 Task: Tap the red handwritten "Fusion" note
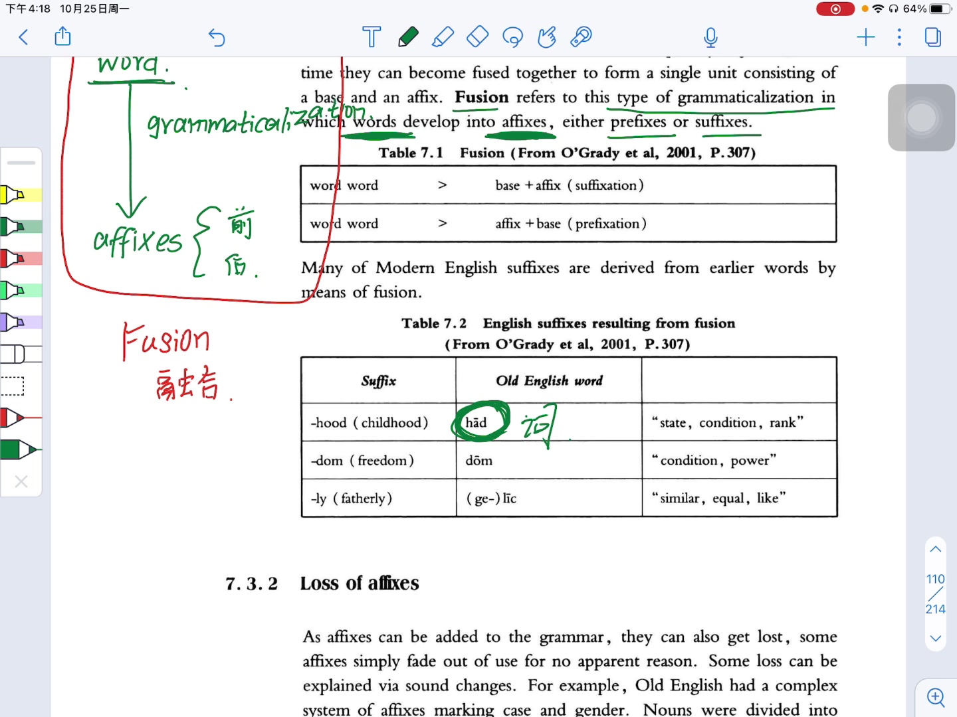tap(166, 341)
